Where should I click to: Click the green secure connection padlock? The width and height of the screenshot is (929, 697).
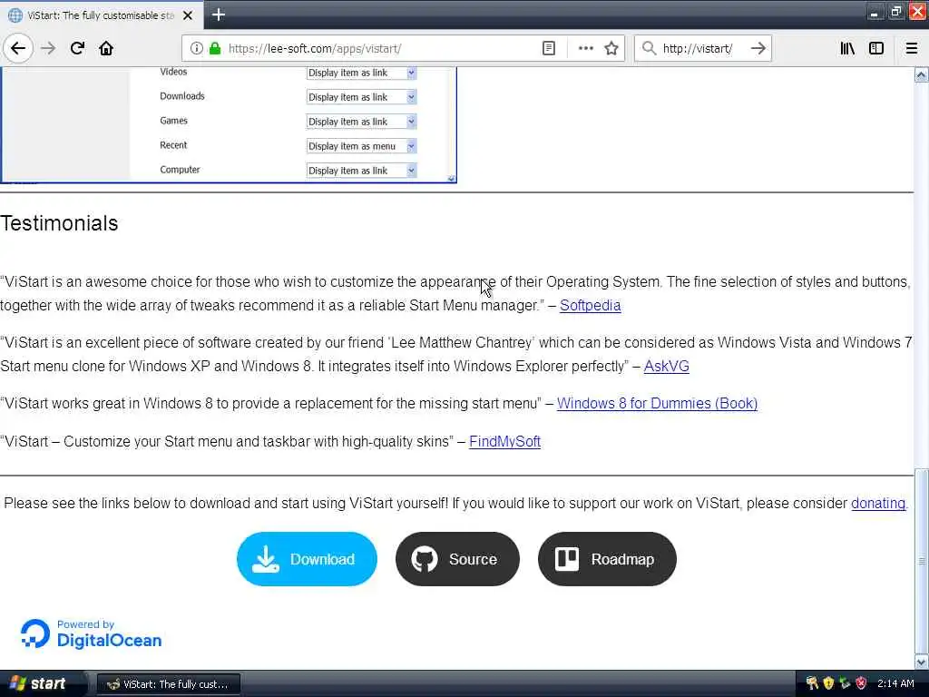(215, 48)
